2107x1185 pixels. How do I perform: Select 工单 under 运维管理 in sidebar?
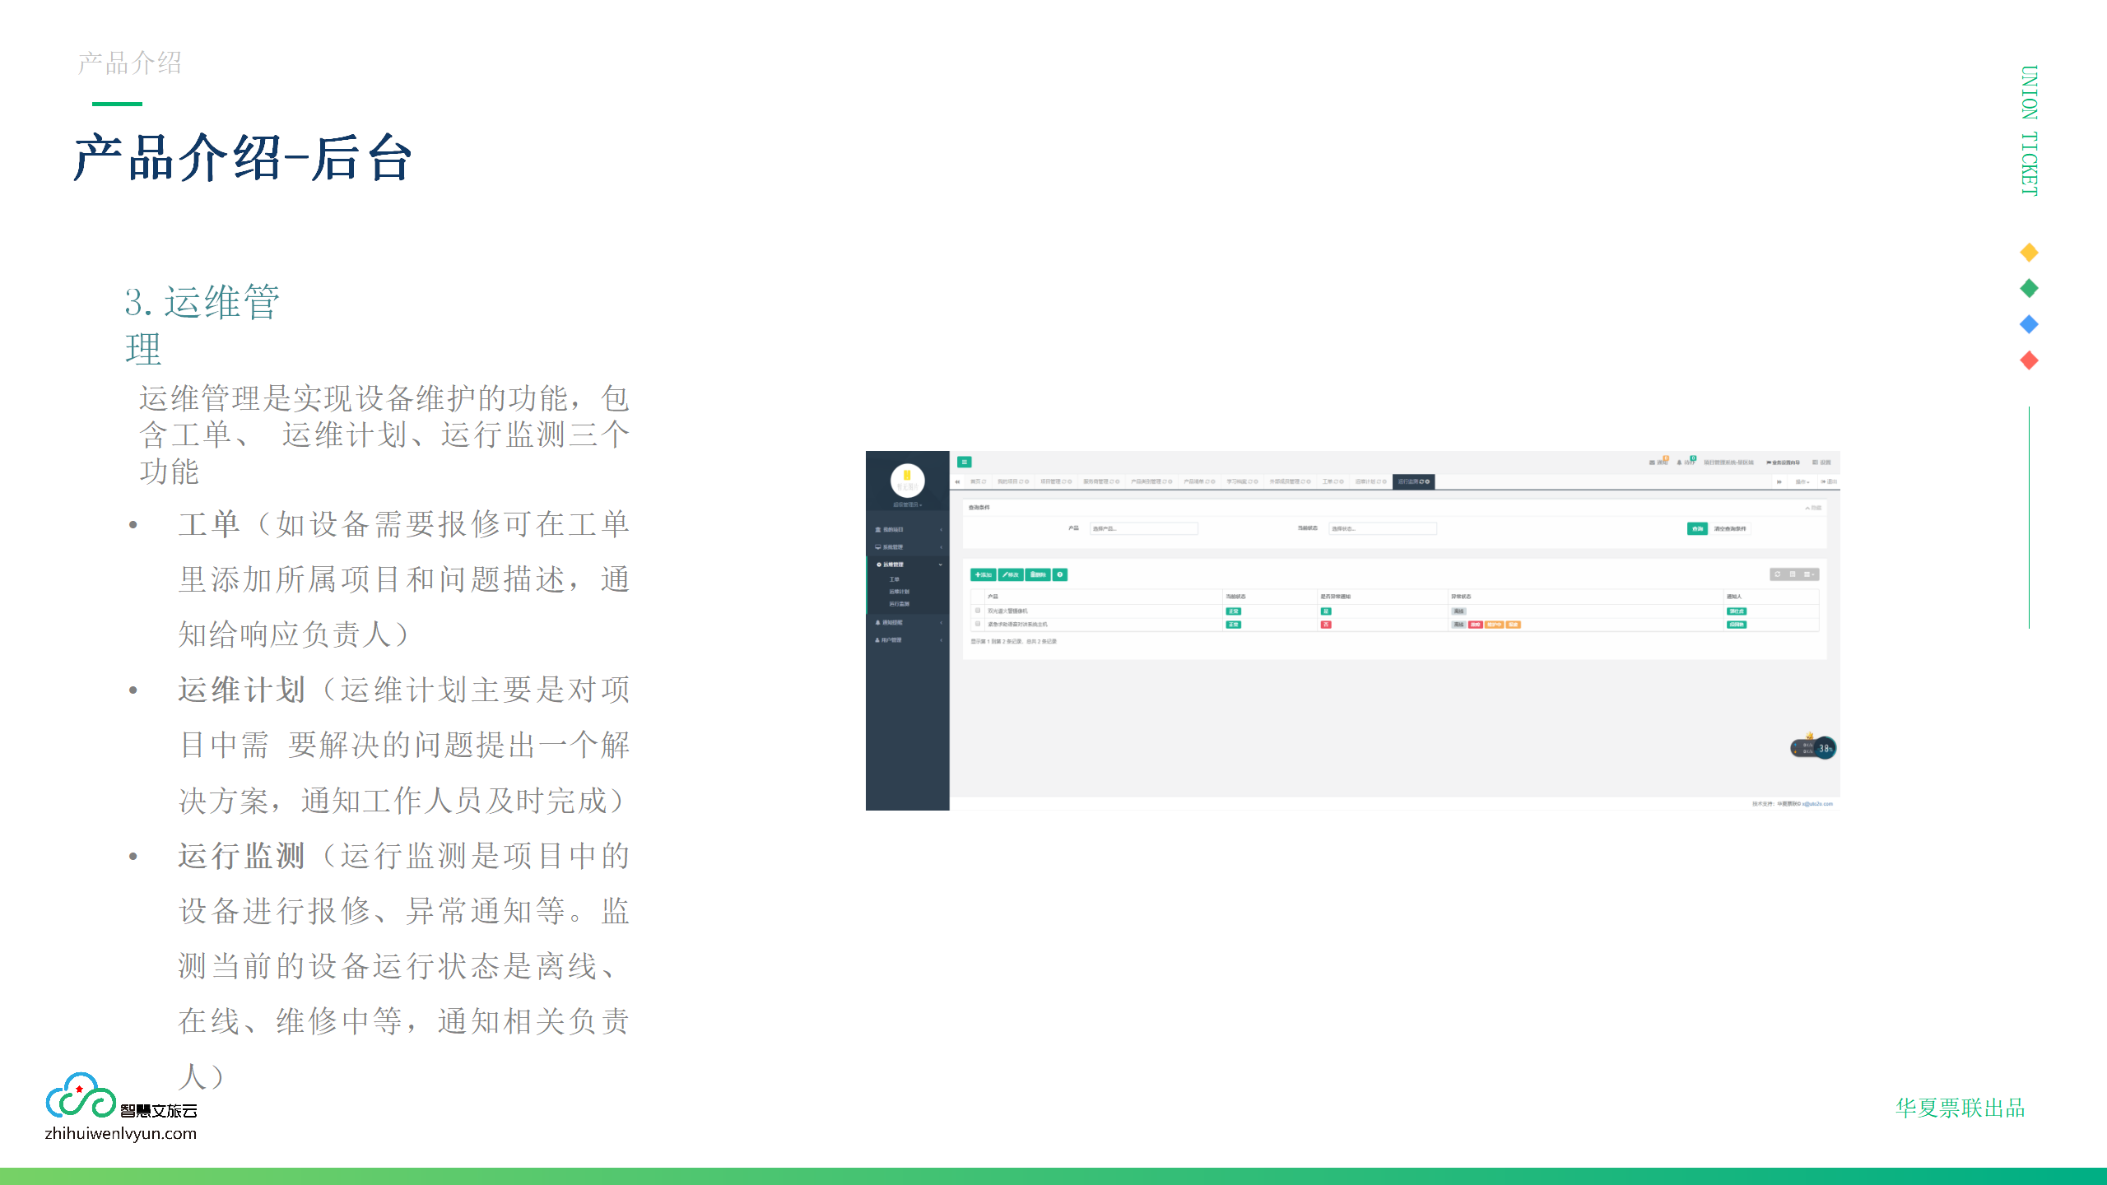pyautogui.click(x=894, y=579)
